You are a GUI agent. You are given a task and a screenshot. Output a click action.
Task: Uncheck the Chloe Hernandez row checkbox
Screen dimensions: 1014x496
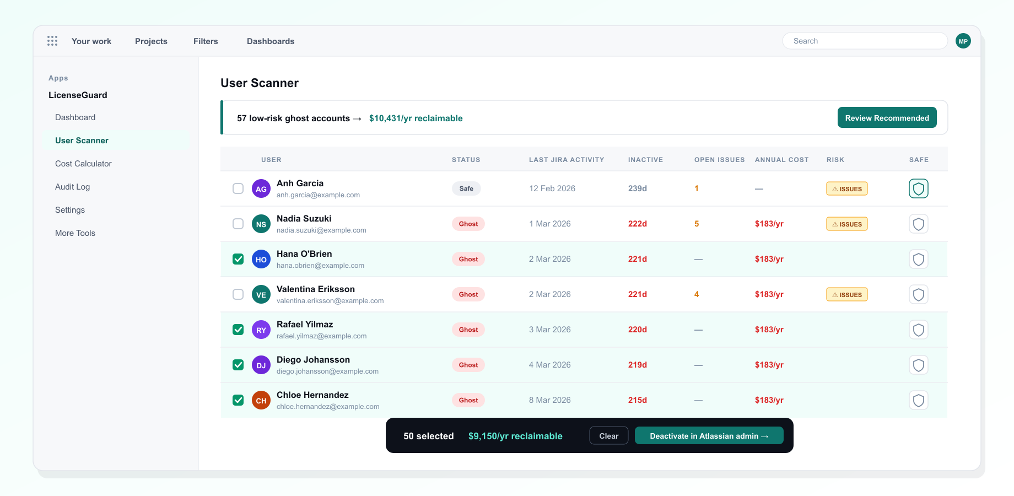point(238,400)
